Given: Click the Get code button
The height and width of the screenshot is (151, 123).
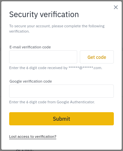Looking at the screenshot, I should pyautogui.click(x=97, y=57).
